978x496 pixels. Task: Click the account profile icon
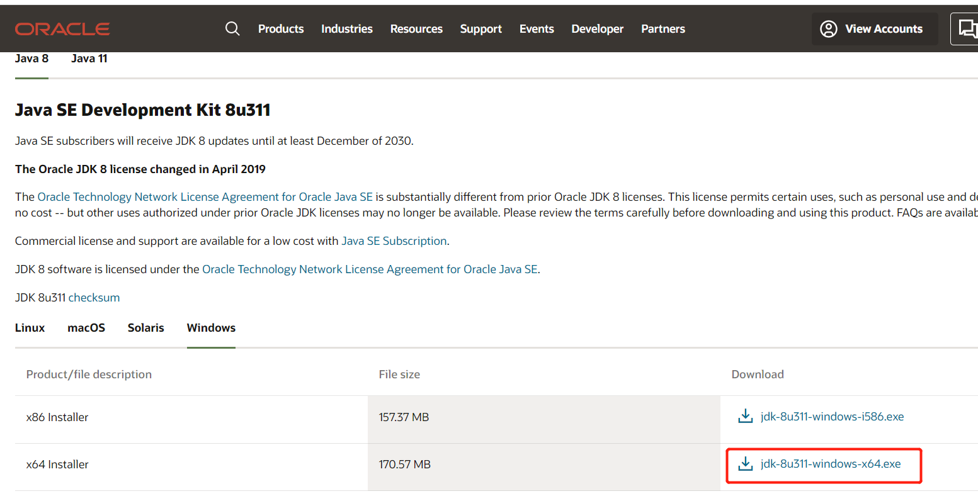coord(829,29)
